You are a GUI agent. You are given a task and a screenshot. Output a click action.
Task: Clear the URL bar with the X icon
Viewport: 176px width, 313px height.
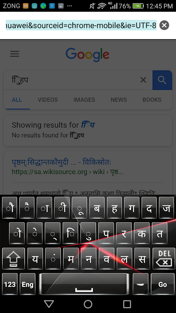164,25
